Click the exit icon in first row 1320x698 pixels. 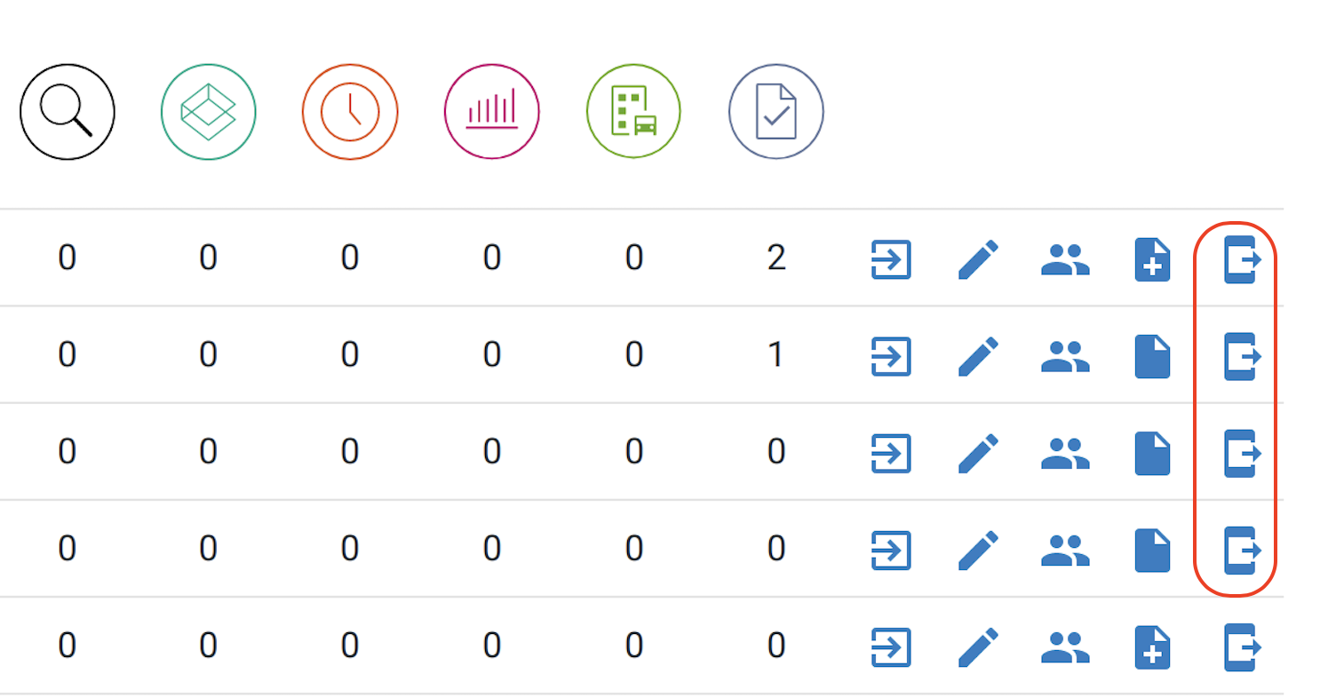1242,259
